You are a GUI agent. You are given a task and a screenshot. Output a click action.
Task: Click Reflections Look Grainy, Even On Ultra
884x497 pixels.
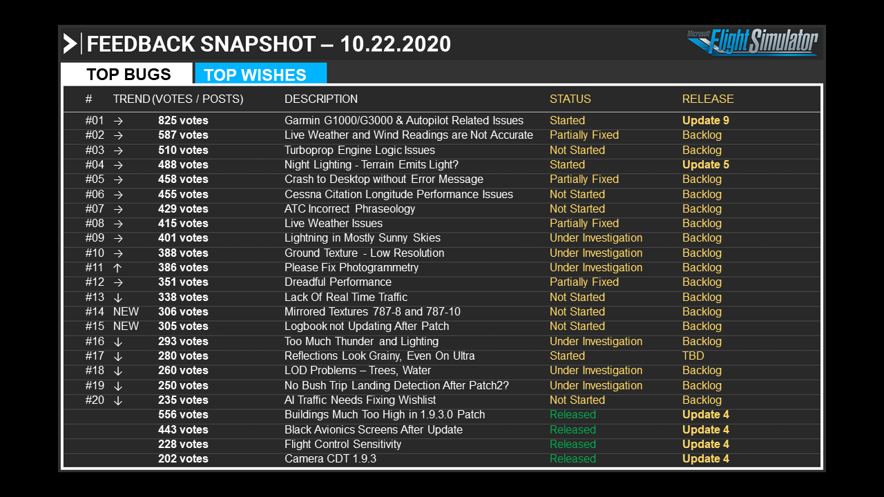click(x=380, y=355)
